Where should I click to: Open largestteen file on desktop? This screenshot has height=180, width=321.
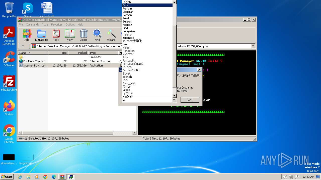coord(28,159)
